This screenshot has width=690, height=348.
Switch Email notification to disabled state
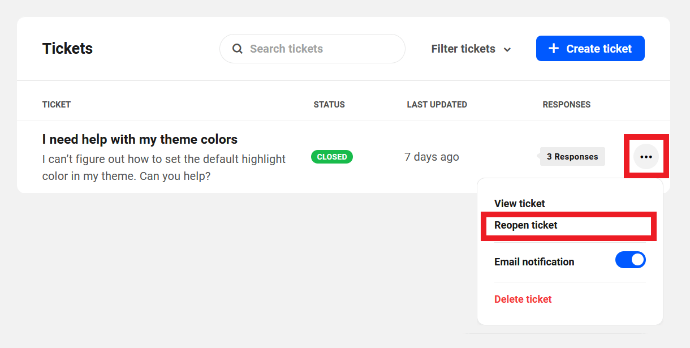tap(630, 260)
